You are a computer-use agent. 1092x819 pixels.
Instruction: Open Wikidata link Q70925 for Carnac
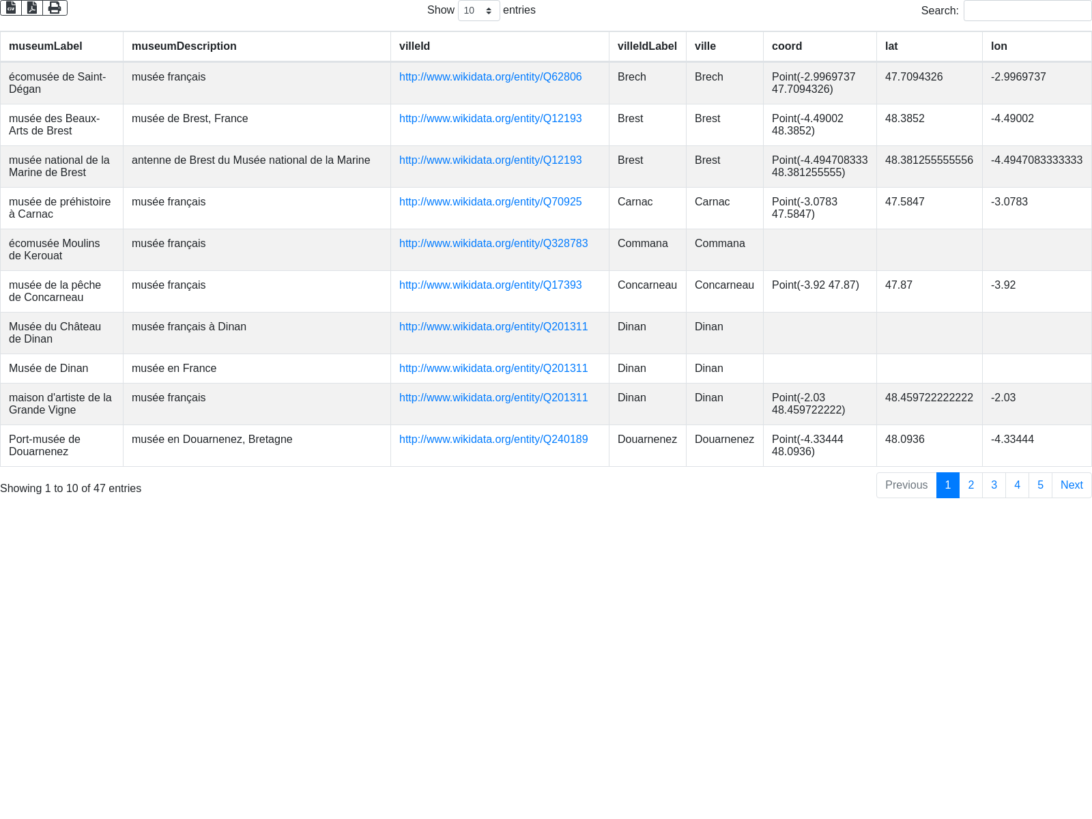pyautogui.click(x=490, y=202)
